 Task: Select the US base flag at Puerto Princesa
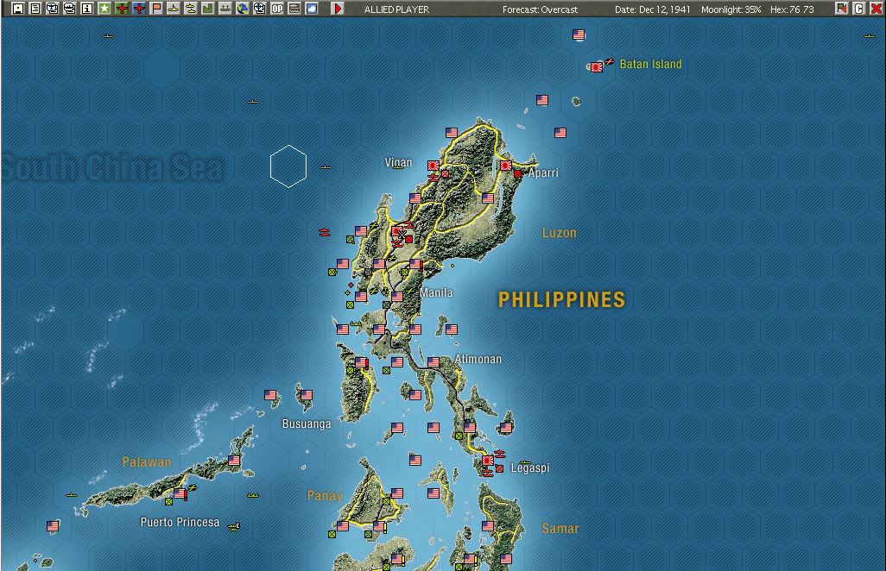click(180, 493)
